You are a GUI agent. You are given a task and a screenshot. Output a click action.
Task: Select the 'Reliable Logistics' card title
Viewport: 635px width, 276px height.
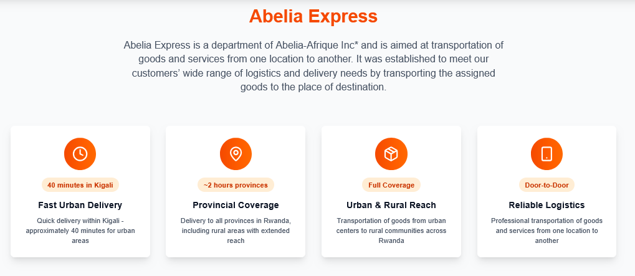tap(547, 205)
